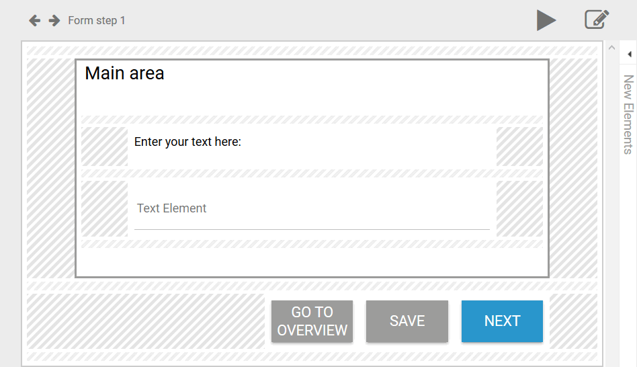Click the hatched drop zone right of 'Enter your text here:'
The image size is (637, 367).
pos(519,147)
